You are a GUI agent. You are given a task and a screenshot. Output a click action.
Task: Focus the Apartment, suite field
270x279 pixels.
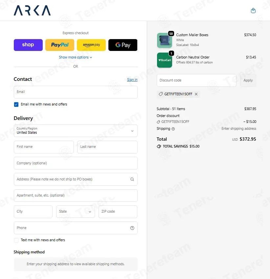coord(76,196)
